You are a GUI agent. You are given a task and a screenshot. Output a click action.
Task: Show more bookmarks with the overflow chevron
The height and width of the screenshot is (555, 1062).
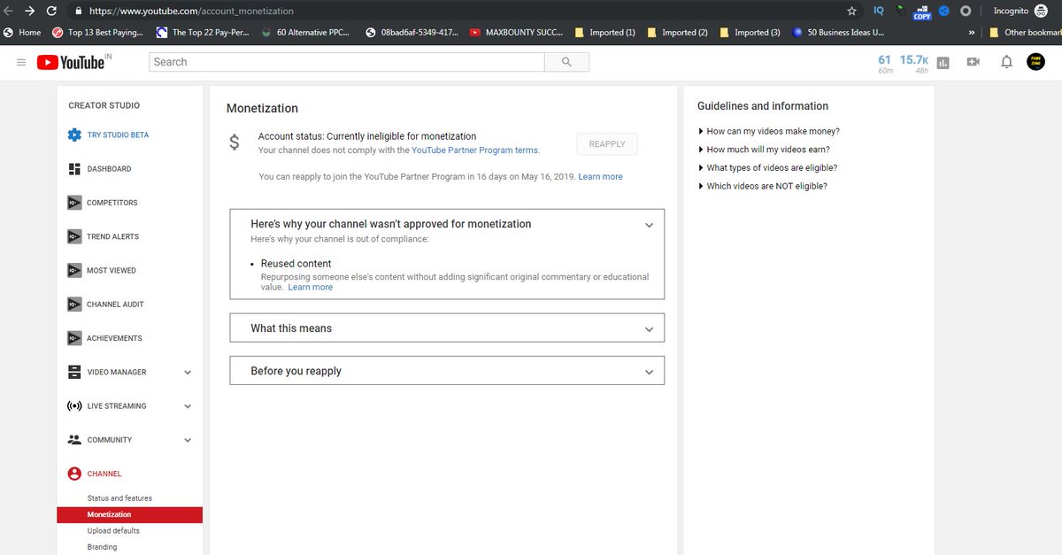tap(972, 33)
